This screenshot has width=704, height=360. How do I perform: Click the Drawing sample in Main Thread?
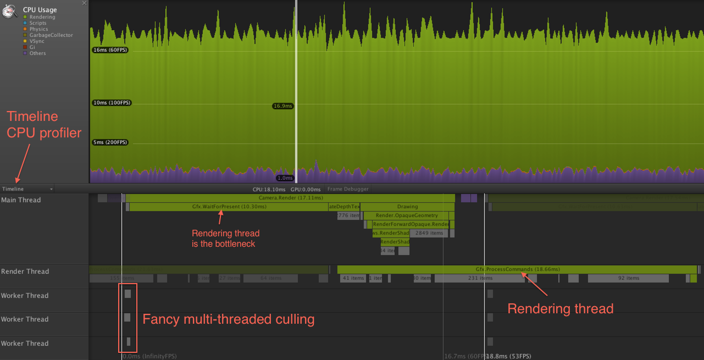coord(407,207)
